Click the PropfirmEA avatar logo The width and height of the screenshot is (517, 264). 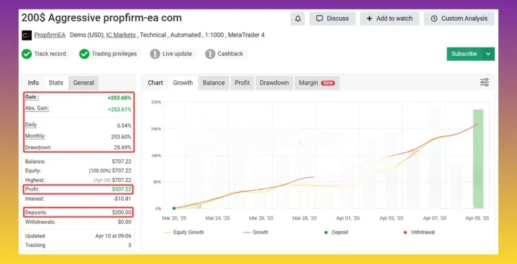click(x=27, y=35)
